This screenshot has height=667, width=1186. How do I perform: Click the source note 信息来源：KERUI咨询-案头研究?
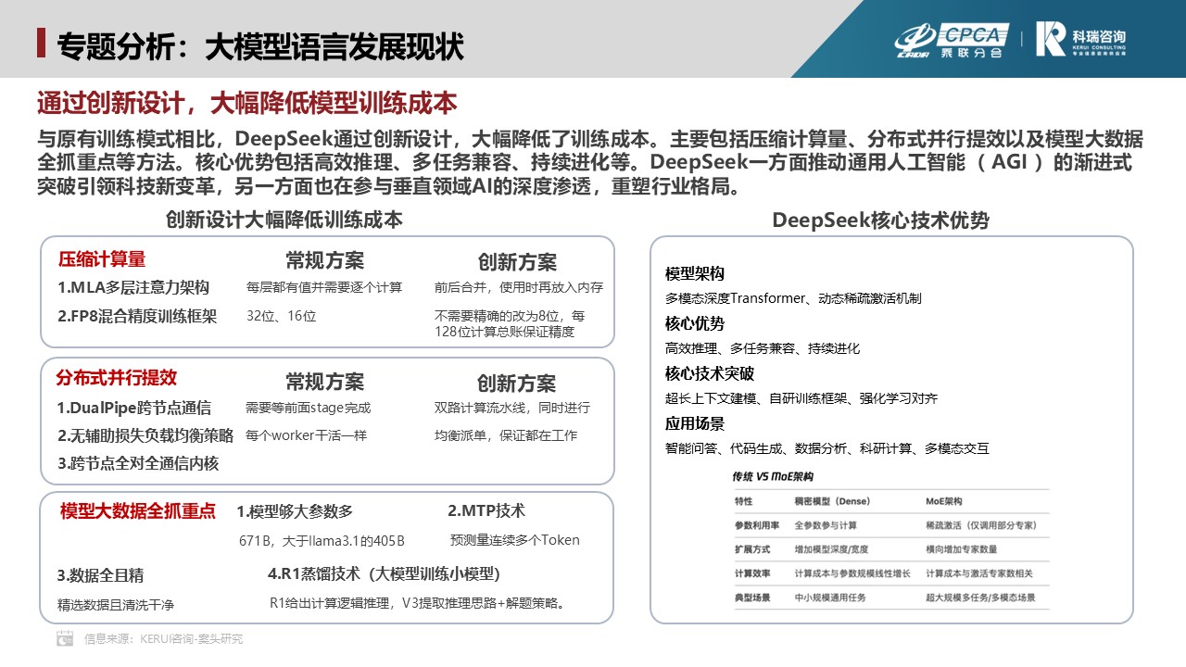(x=163, y=638)
